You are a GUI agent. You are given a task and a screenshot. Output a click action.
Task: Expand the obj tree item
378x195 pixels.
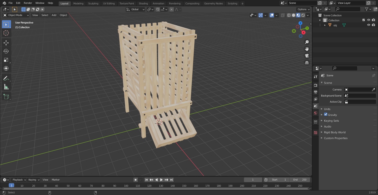tap(325, 25)
